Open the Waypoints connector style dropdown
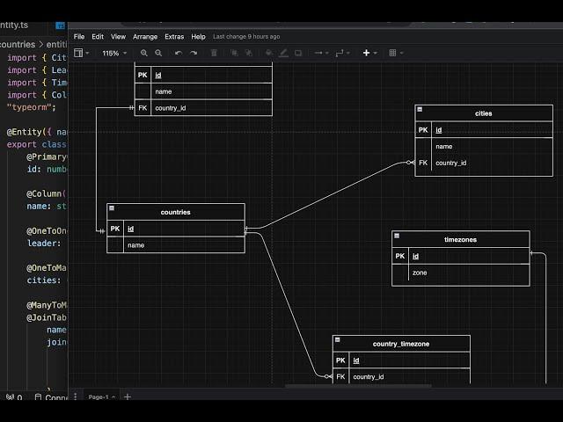The width and height of the screenshot is (563, 422). (x=342, y=53)
